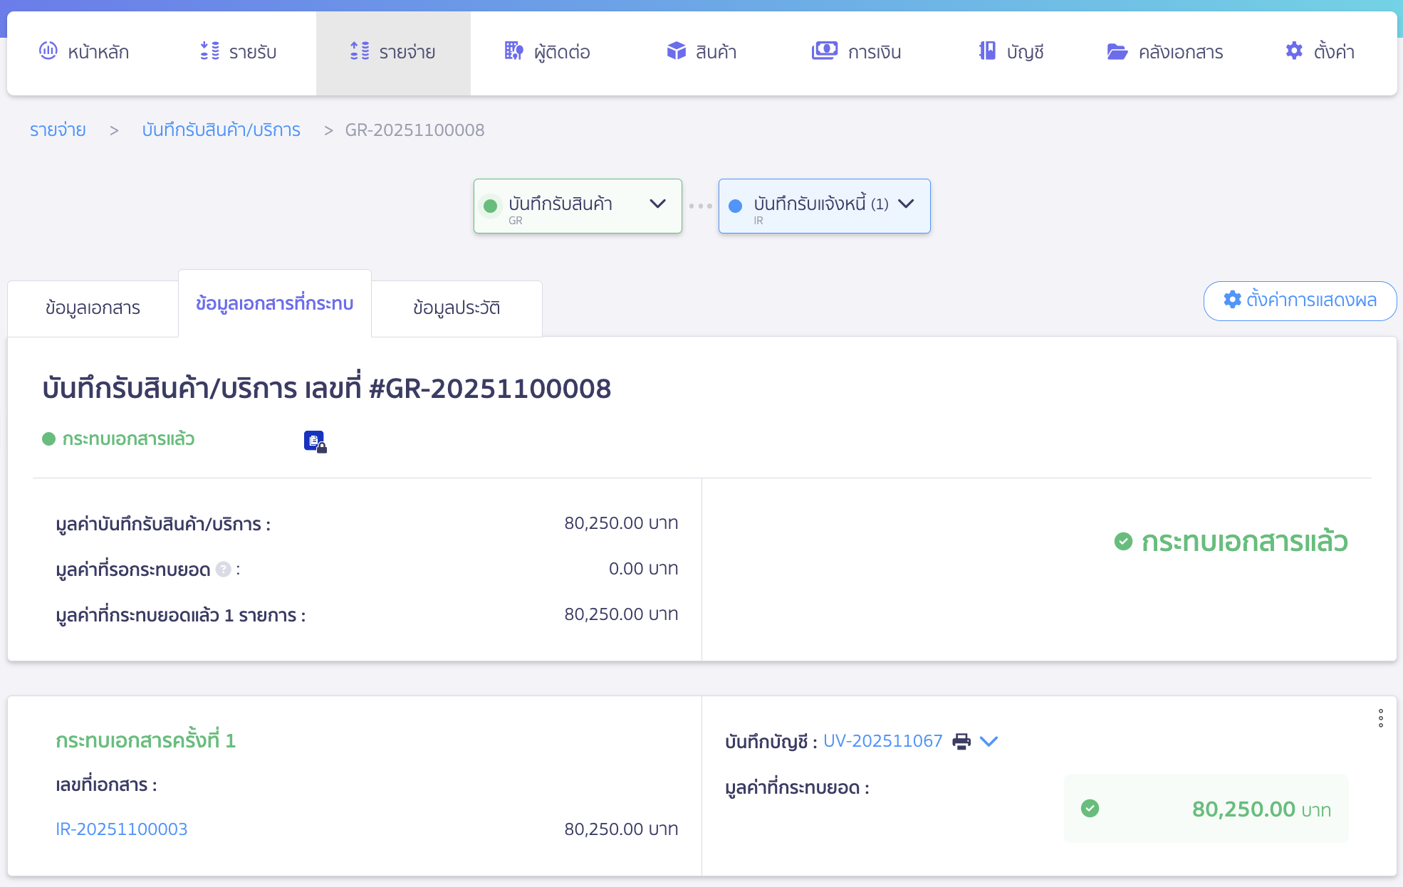
Task: Click the help question mark beside มูลค่าที่รอกระทบยอด
Action: click(x=223, y=569)
